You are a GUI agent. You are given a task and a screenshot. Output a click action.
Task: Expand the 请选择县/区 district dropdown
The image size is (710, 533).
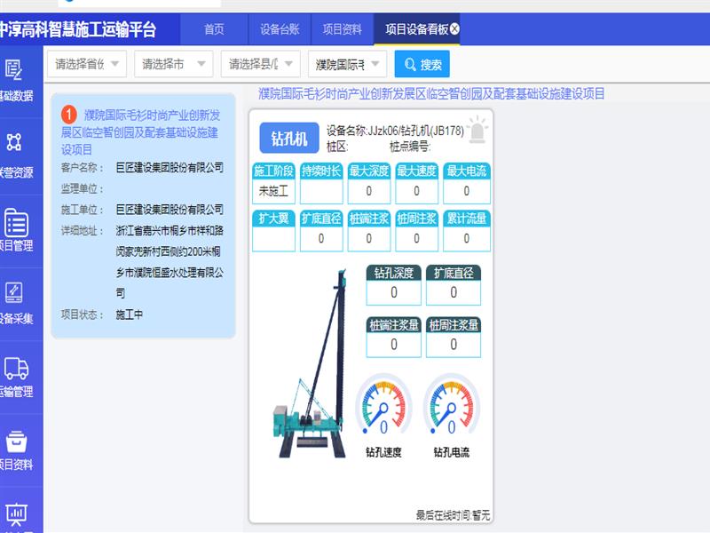click(x=260, y=64)
